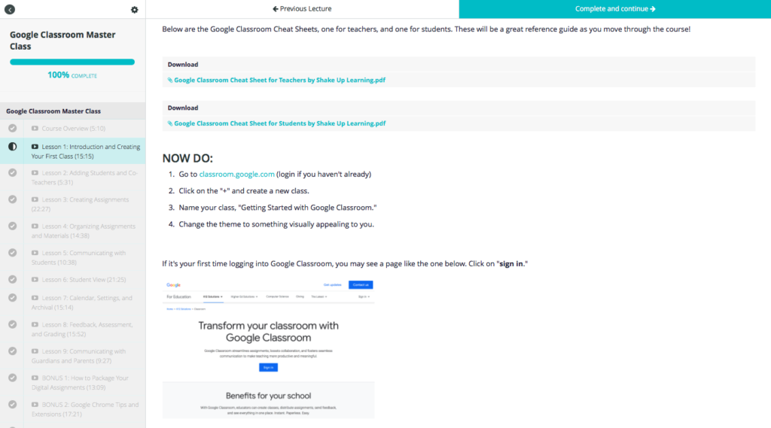Click the Lesson 9 video icon
The height and width of the screenshot is (428, 771).
coord(35,351)
